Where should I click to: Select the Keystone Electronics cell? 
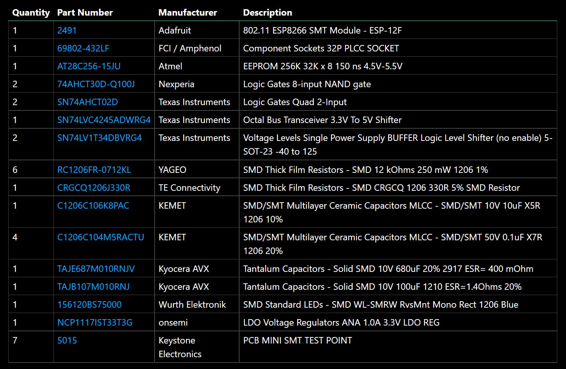pyautogui.click(x=197, y=347)
